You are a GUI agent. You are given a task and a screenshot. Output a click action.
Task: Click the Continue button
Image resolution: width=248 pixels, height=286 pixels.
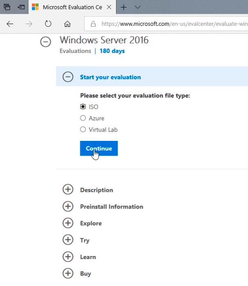[x=99, y=148]
